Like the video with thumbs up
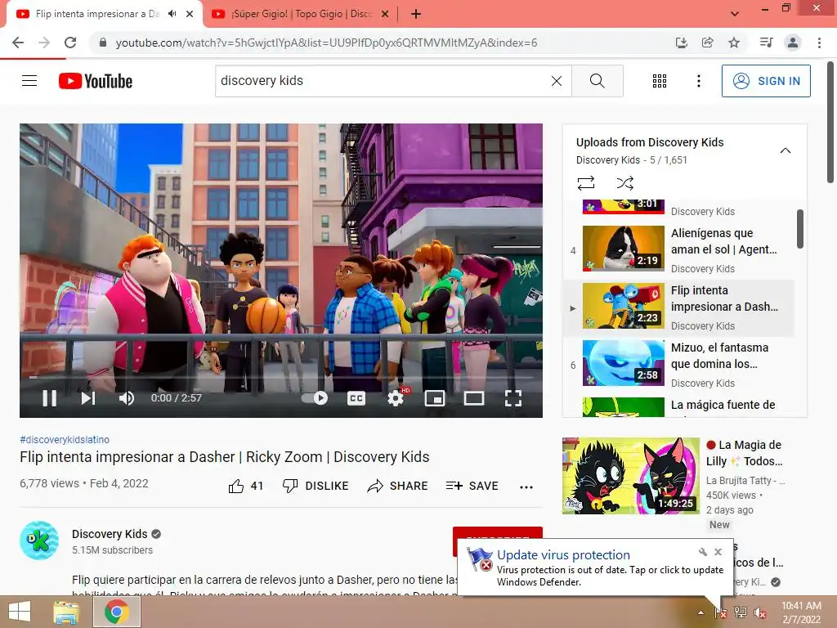The image size is (837, 628). pos(245,486)
